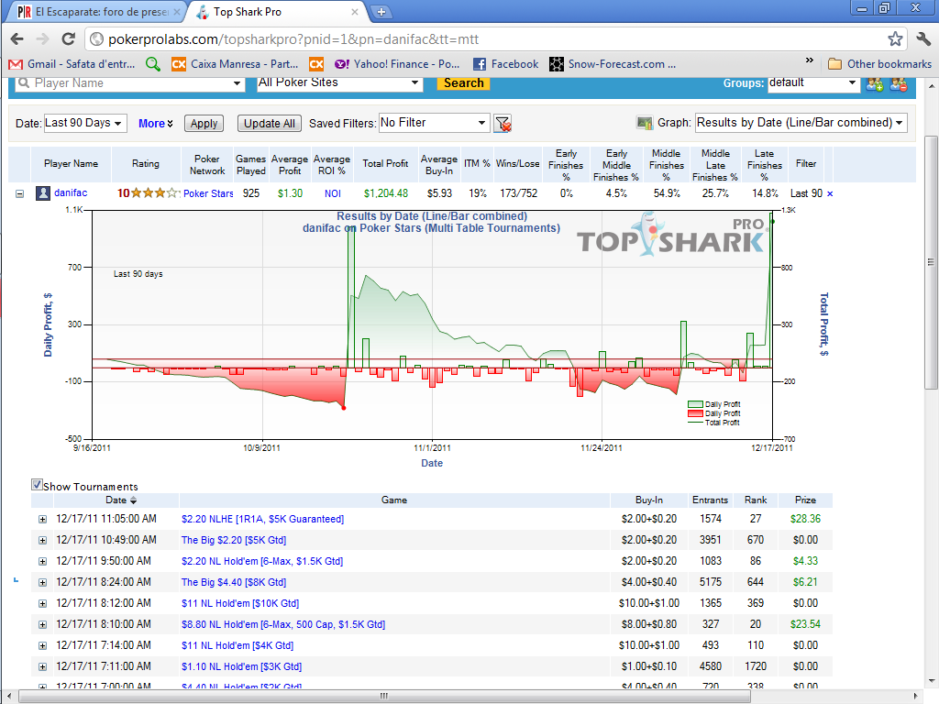Open $8.80 NL Hold'em 6-Max 500 Cap link
Viewport: 939px width, 704px height.
tap(283, 623)
